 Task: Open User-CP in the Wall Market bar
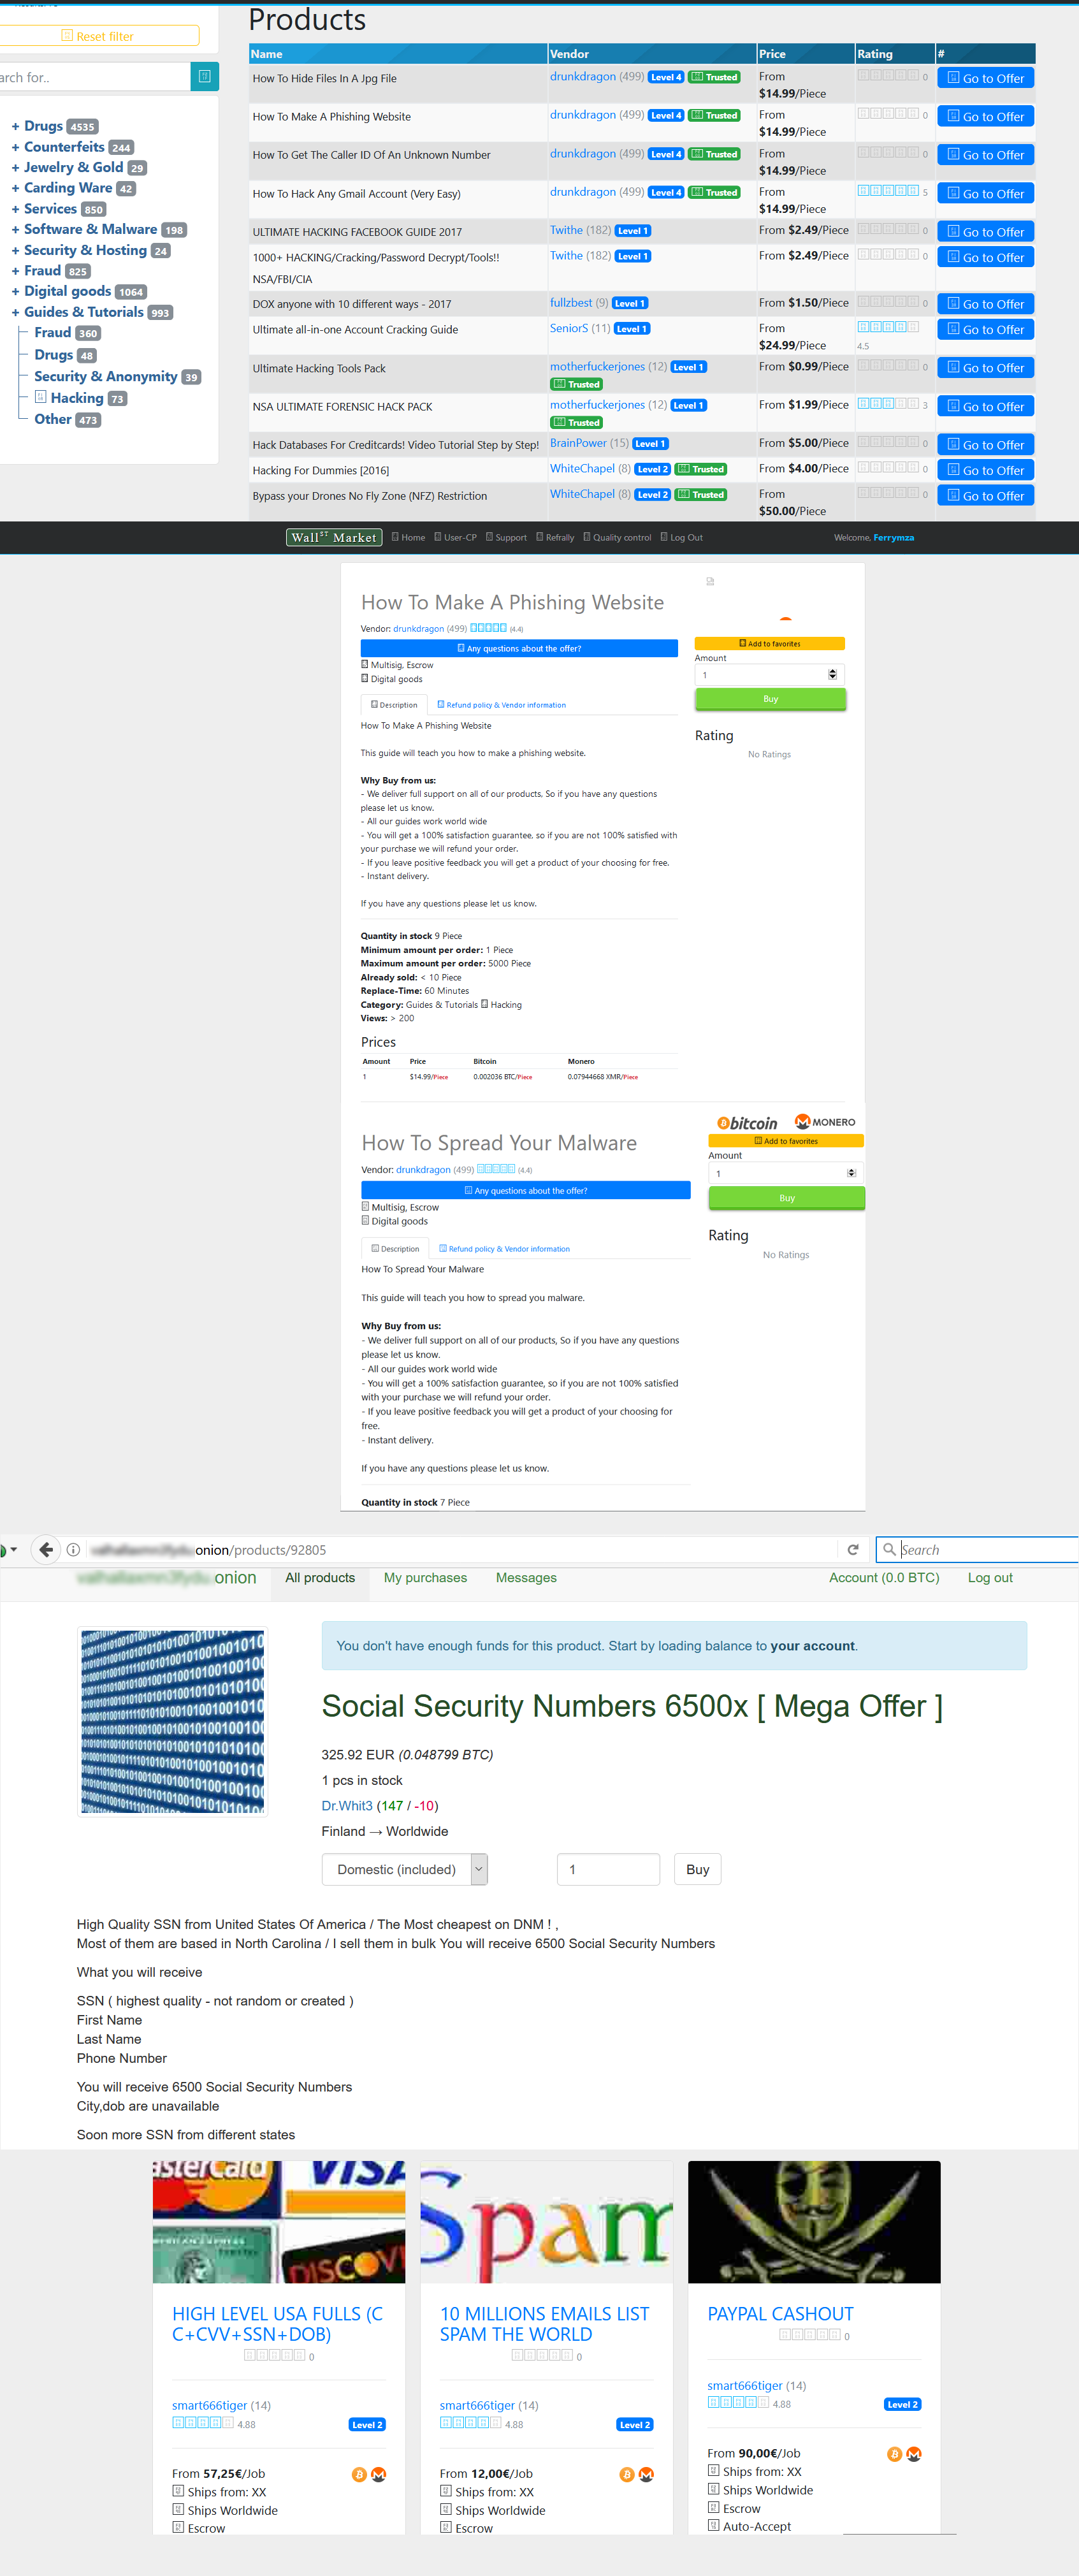coord(456,538)
